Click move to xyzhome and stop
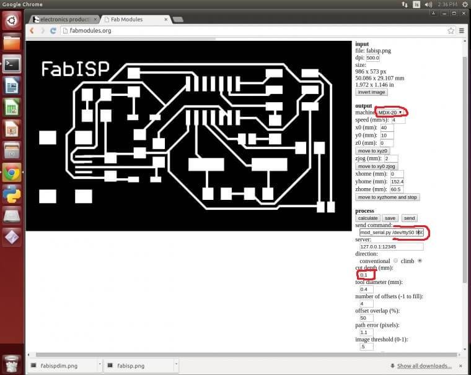This screenshot has width=471, height=375. (x=387, y=197)
